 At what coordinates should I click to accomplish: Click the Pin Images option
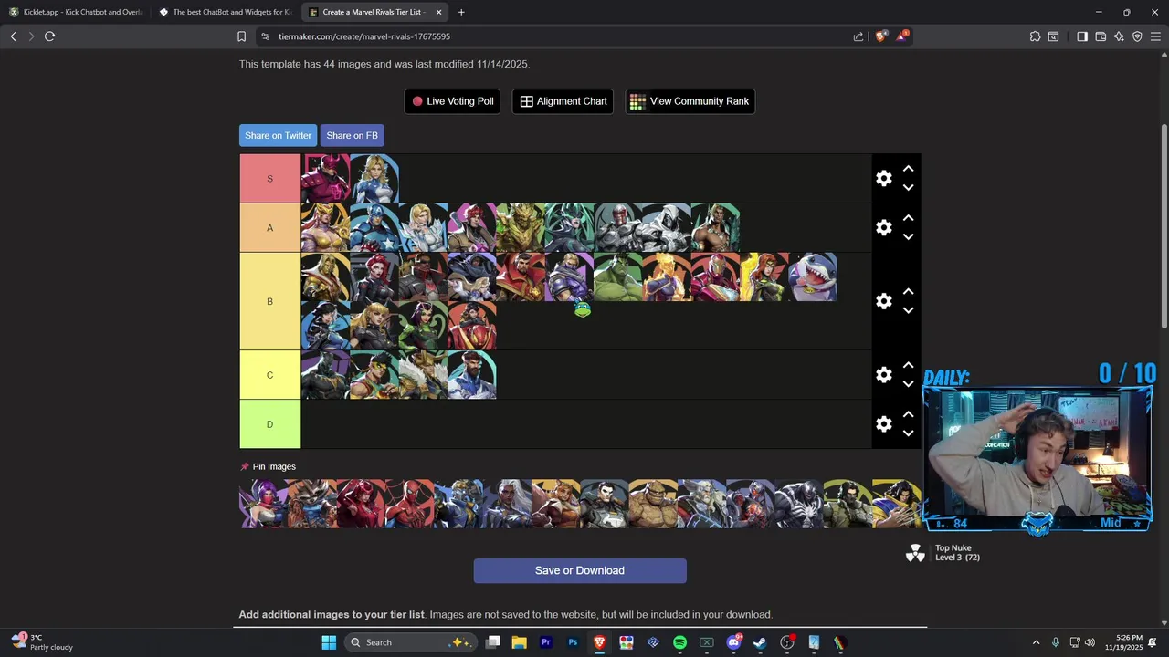point(268,466)
